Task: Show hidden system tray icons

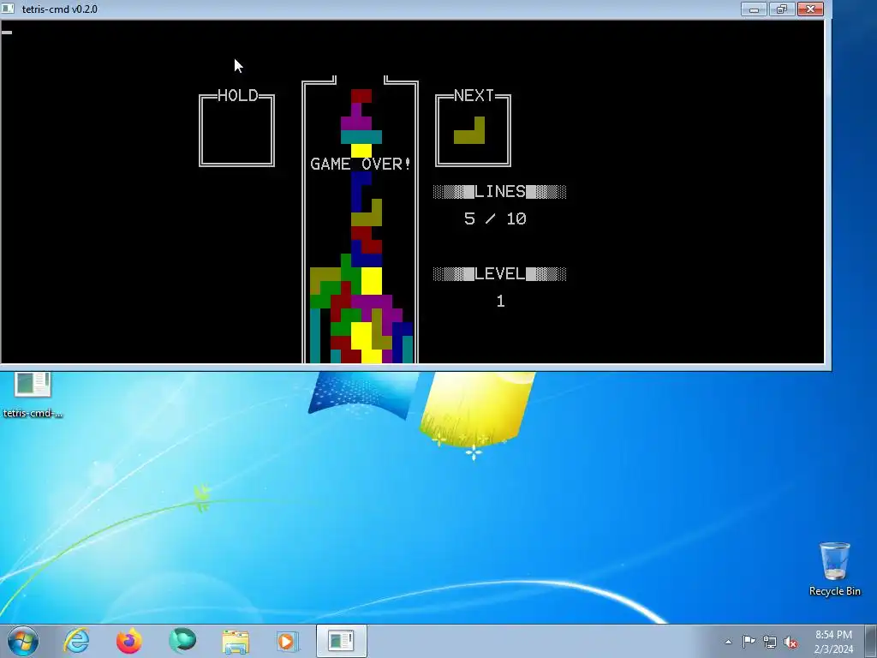Action: 728,642
